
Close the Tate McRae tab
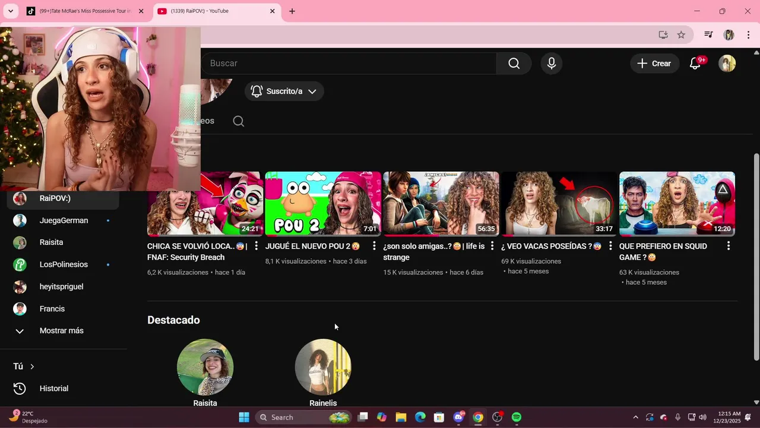(141, 11)
